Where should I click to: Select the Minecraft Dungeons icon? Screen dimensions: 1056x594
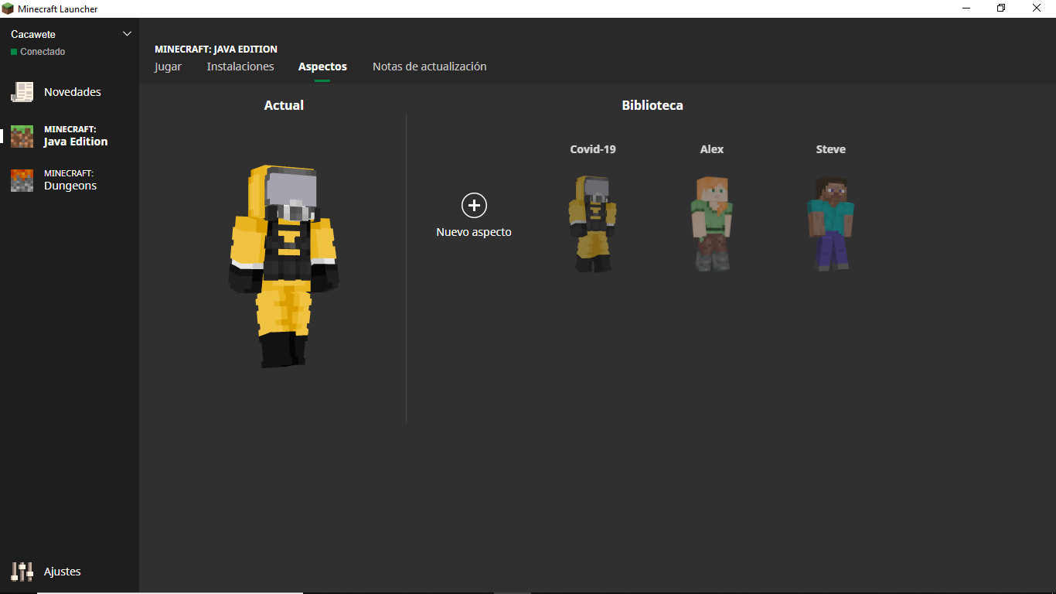[22, 180]
